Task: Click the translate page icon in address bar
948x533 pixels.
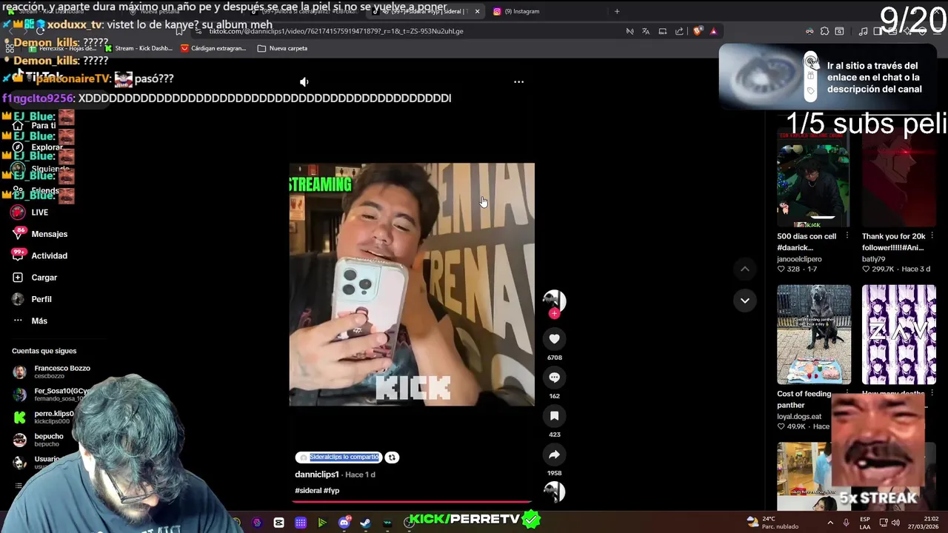Action: pos(646,31)
